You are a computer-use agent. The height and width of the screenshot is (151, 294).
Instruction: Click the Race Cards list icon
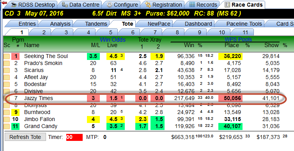click(227, 5)
